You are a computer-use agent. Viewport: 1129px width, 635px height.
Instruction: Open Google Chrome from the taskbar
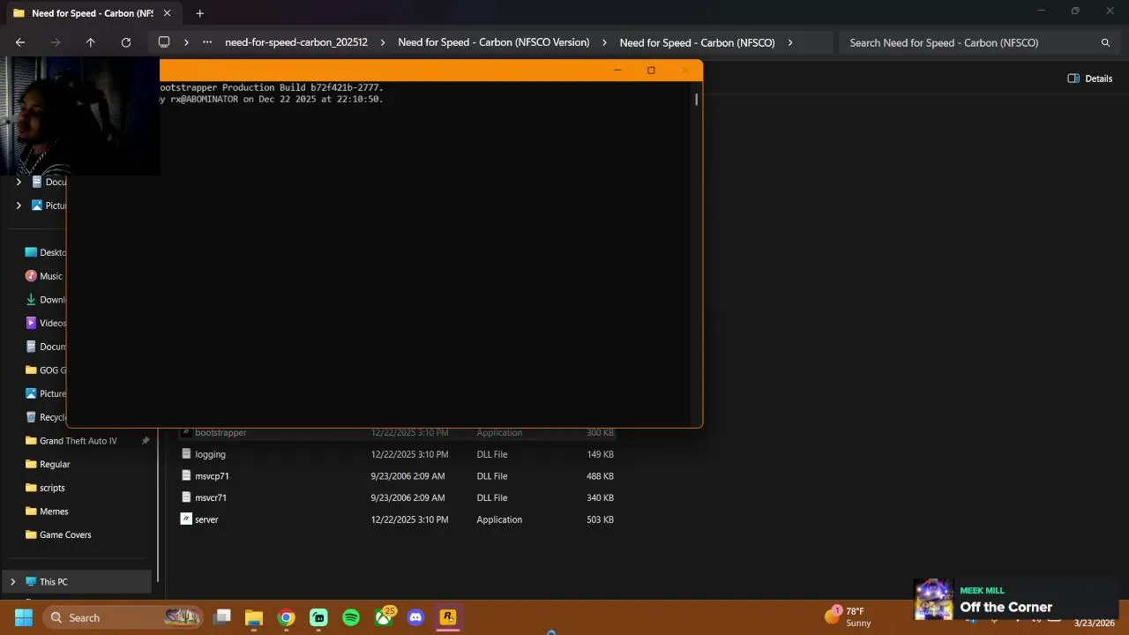[287, 617]
